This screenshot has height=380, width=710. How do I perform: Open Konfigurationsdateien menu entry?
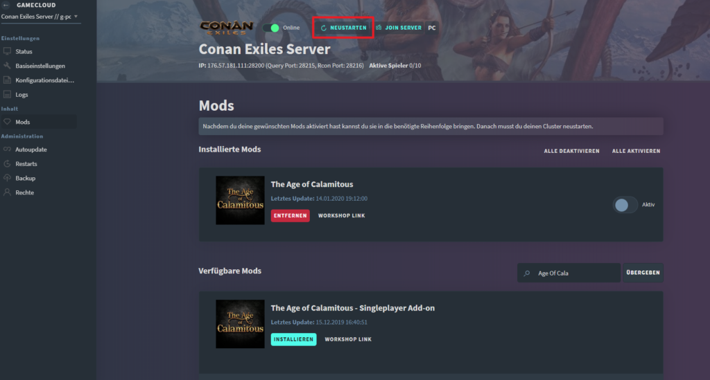[x=44, y=80]
